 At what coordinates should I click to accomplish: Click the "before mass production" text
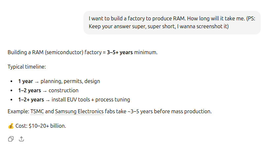pyautogui.click(x=184, y=111)
